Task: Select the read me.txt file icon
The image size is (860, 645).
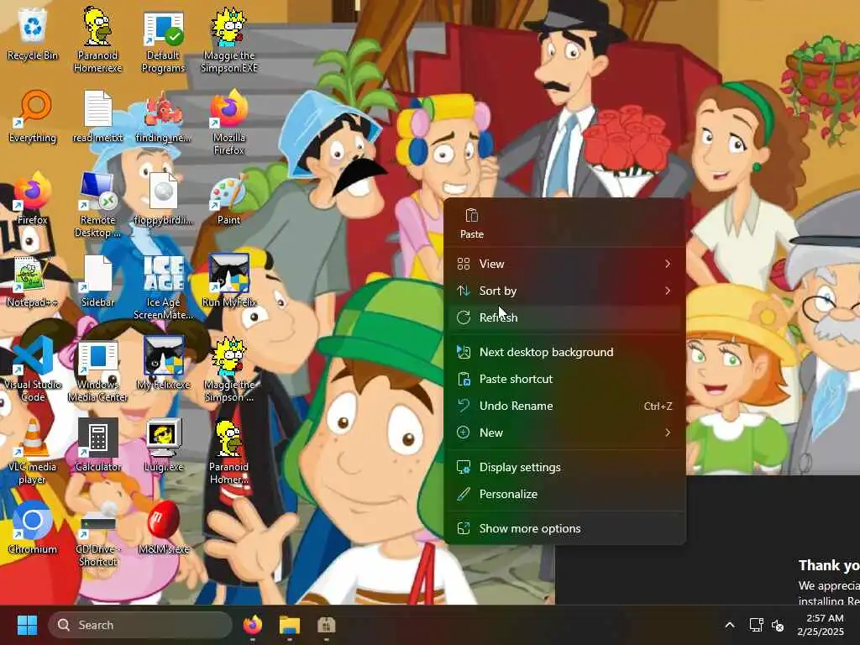Action: (x=97, y=116)
